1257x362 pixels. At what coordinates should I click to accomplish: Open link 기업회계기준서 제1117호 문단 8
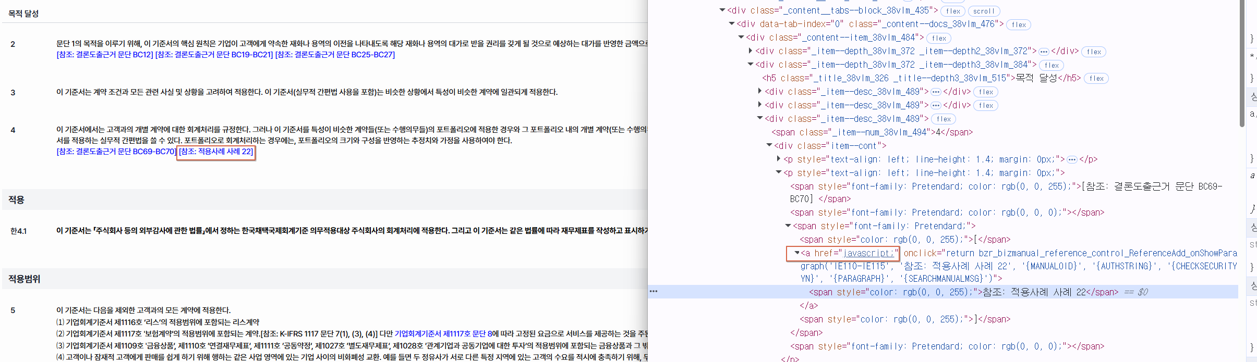443,334
